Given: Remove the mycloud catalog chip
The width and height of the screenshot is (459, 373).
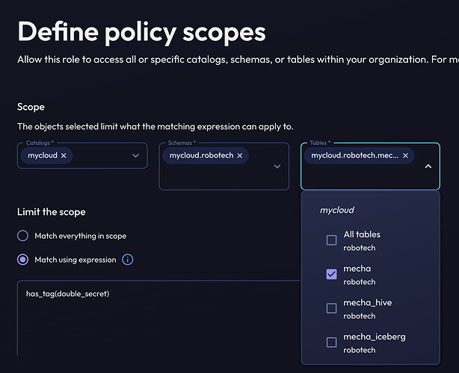Looking at the screenshot, I should coord(64,156).
